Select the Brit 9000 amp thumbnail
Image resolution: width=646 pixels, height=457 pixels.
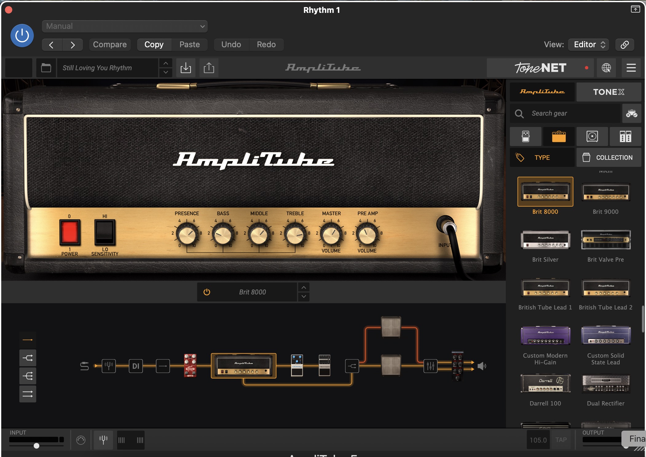click(x=605, y=192)
